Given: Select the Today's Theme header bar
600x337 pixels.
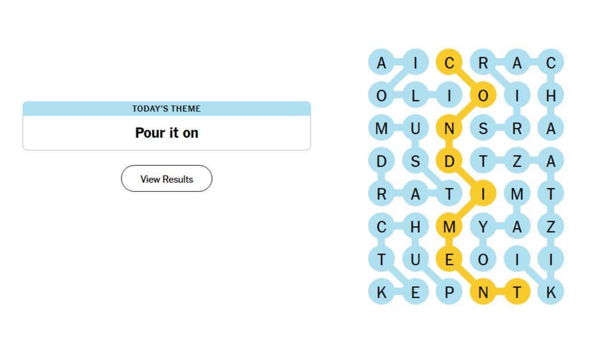Looking at the screenshot, I should (x=166, y=109).
